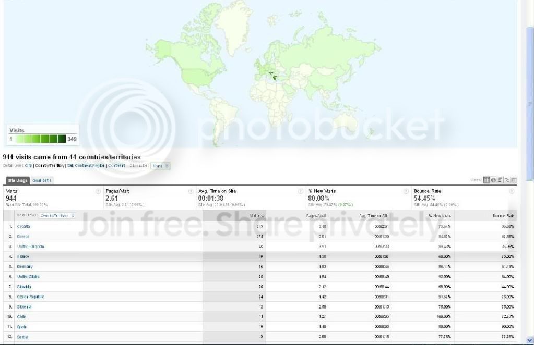Image resolution: width=534 pixels, height=345 pixels.
Task: Open help icon in the Avg. Time on Site cell
Action: 300,191
